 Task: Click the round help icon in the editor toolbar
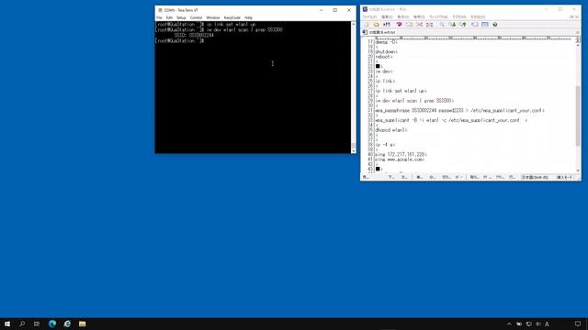tap(495, 25)
